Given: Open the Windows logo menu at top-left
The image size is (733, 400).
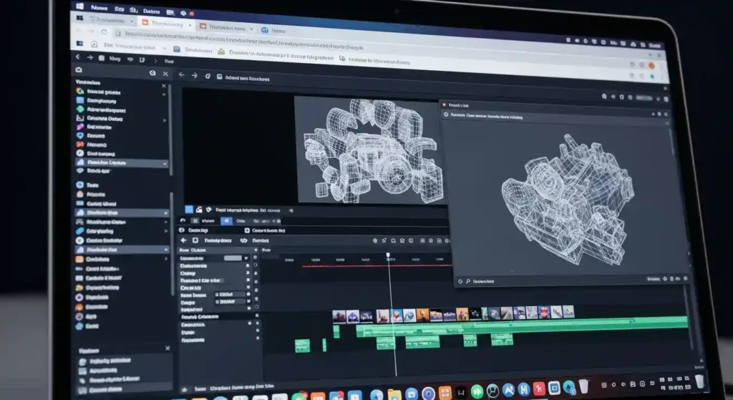Looking at the screenshot, I should click(x=80, y=6).
